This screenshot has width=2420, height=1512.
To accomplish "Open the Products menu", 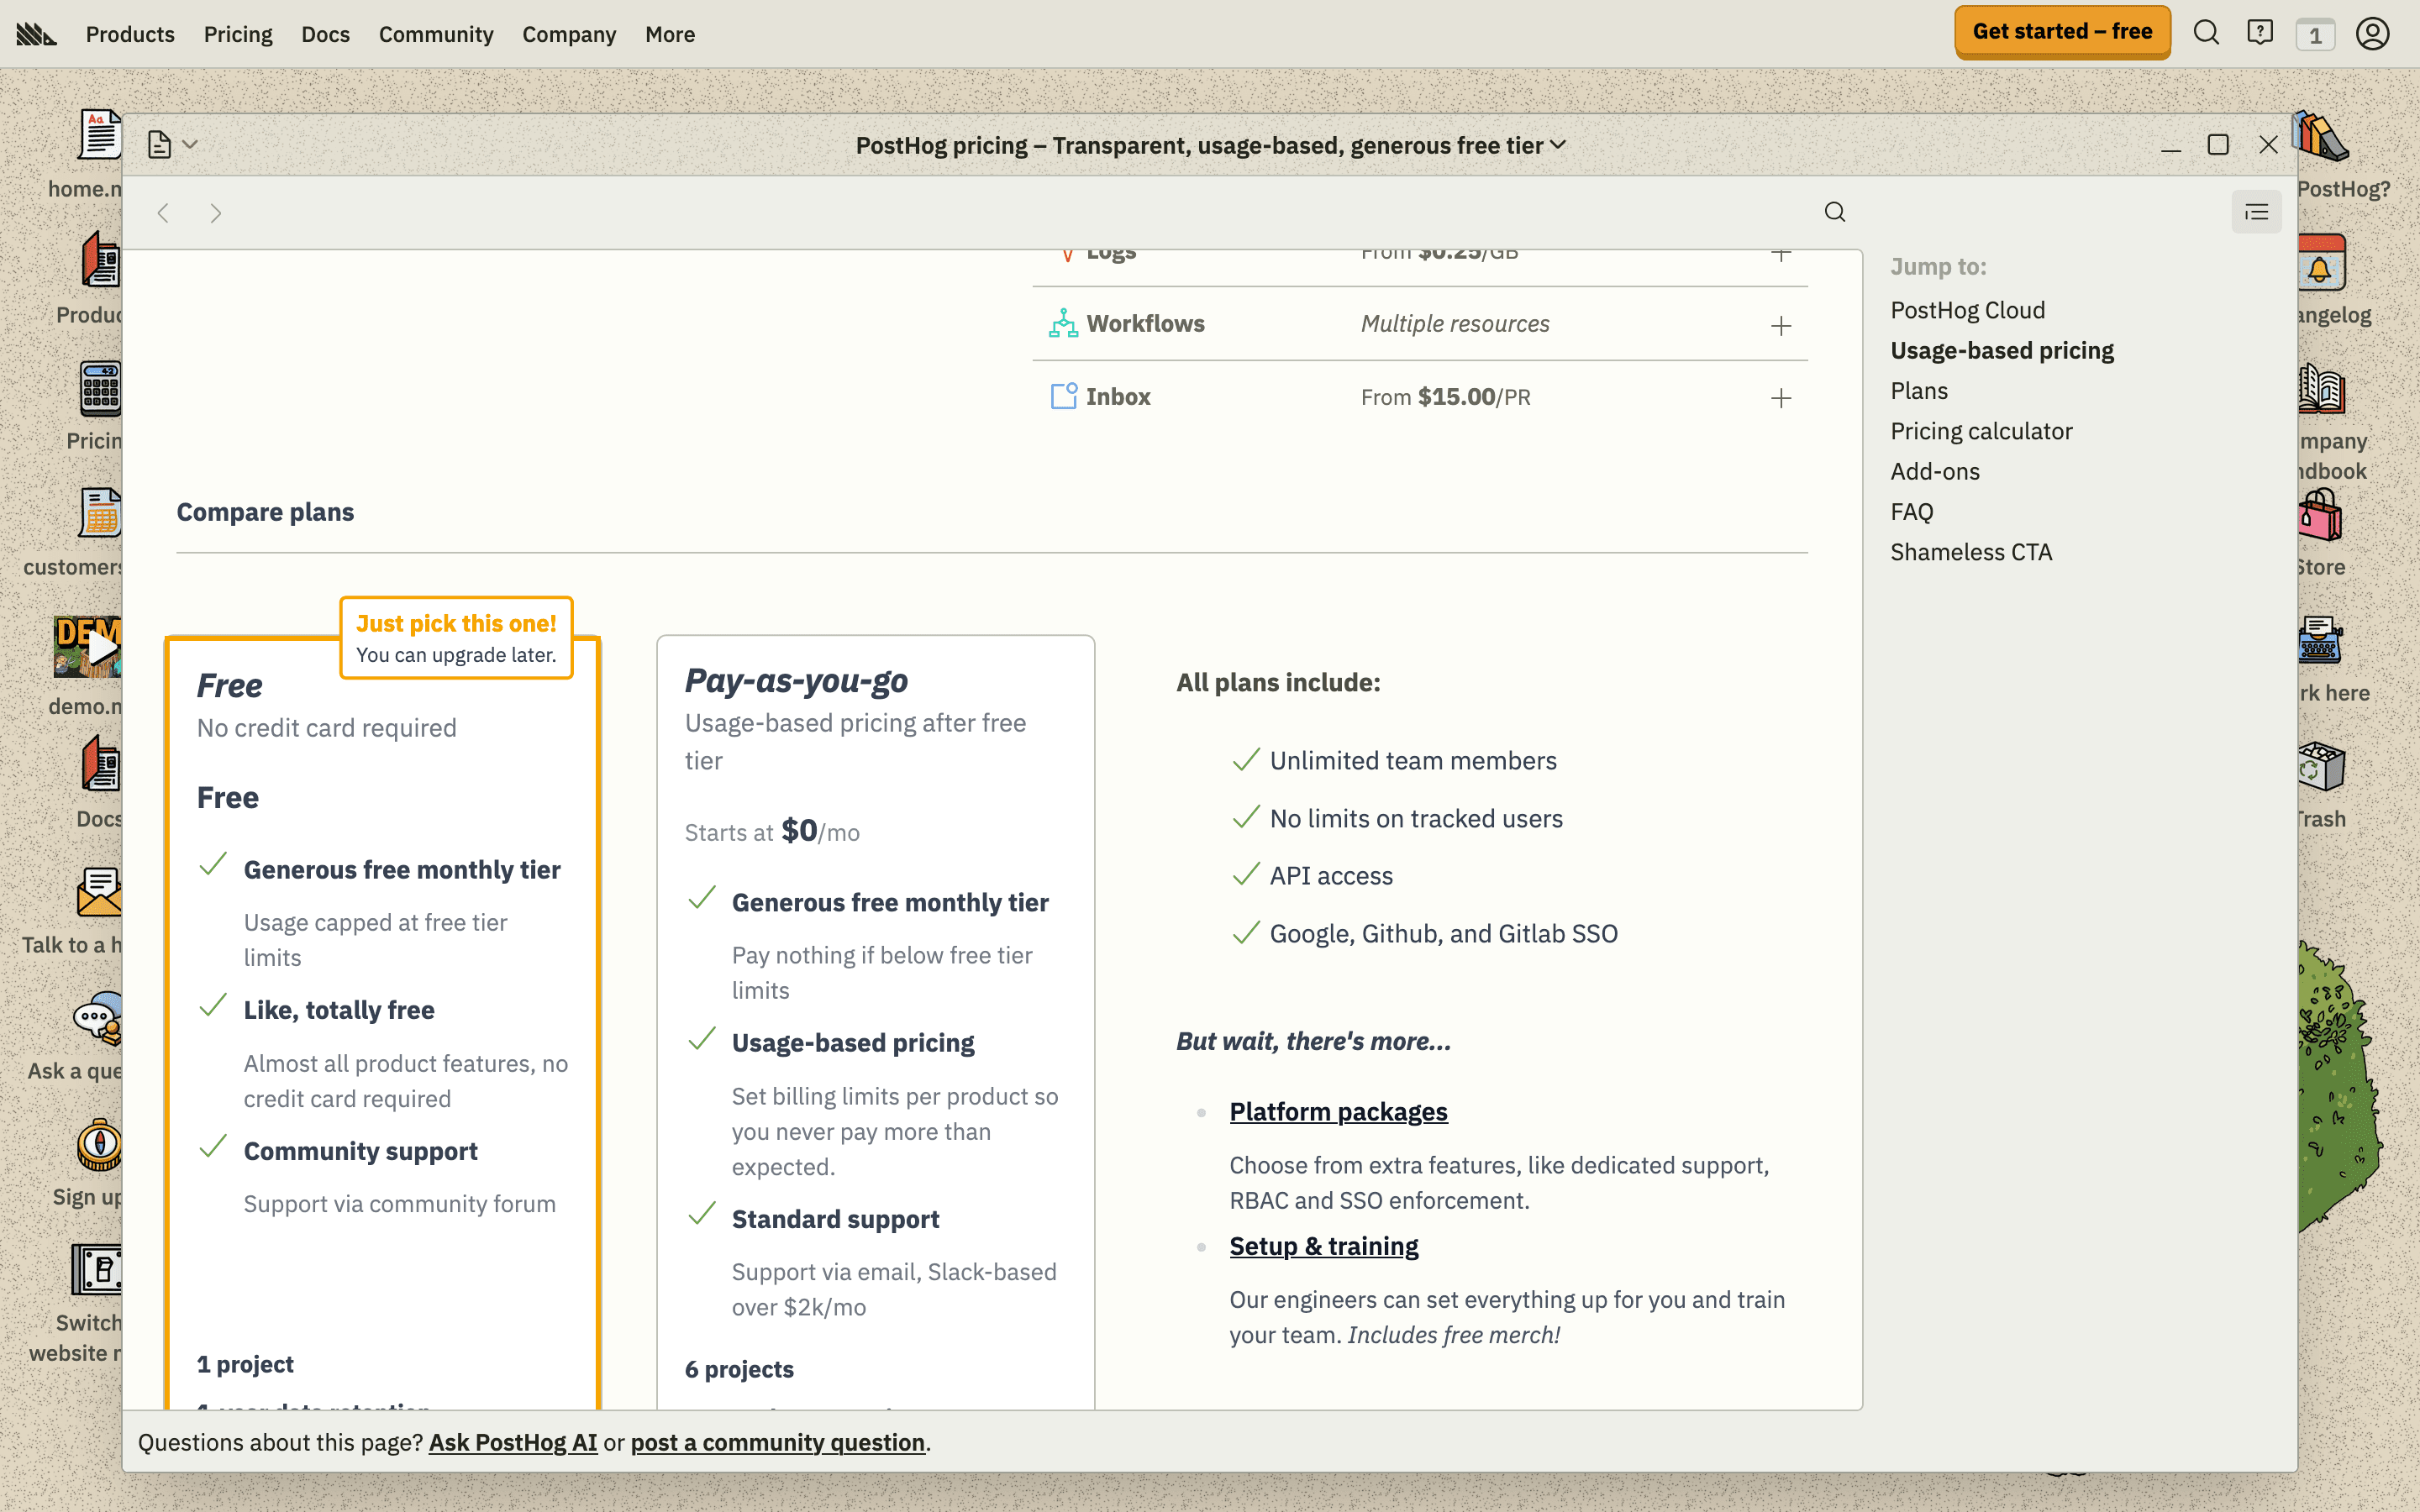I will (130, 34).
